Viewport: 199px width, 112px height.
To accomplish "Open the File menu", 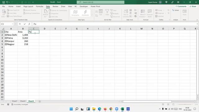I will click(3, 6).
